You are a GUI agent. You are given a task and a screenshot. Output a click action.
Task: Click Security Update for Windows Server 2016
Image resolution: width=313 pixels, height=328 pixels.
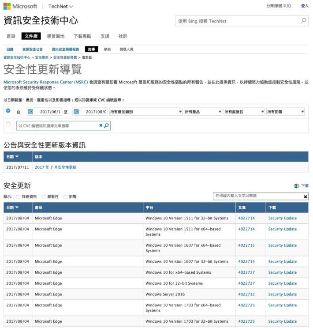pos(282,294)
